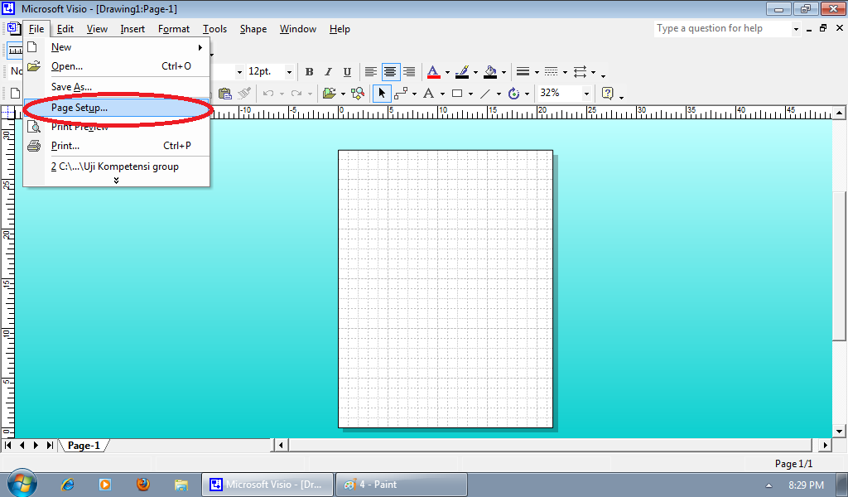Select the Rectangle tool

[458, 93]
